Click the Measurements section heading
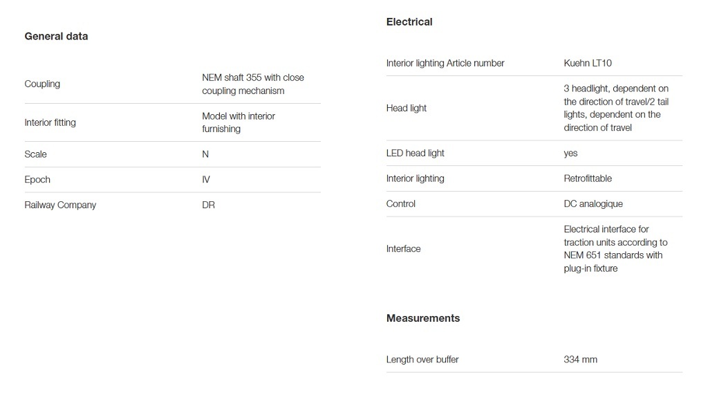The height and width of the screenshot is (395, 708). (422, 318)
